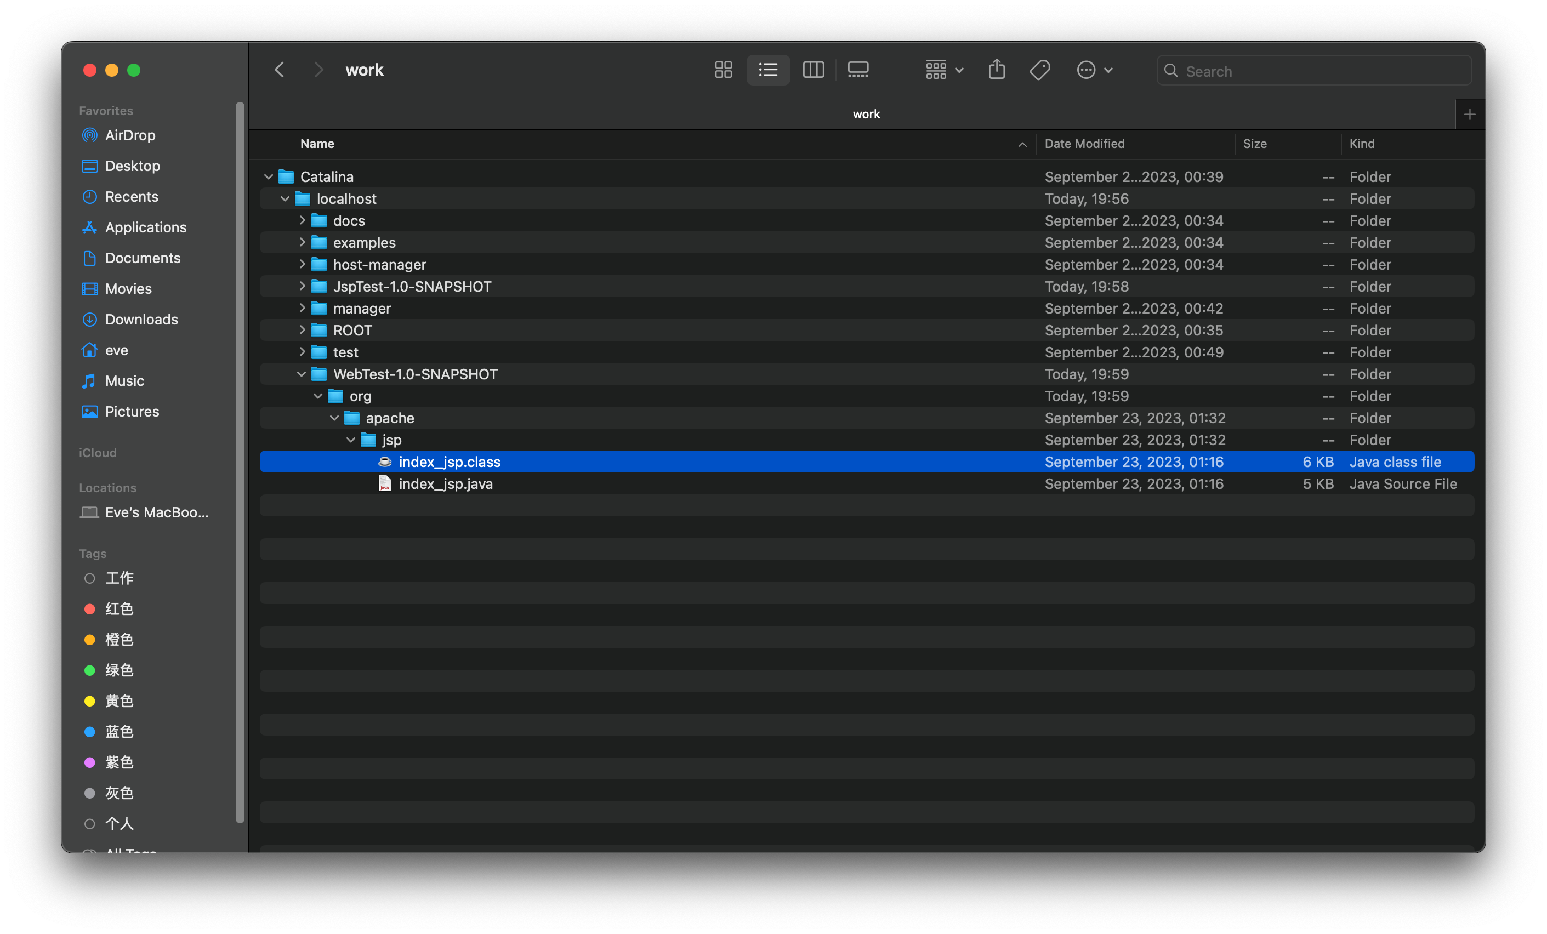Image resolution: width=1547 pixels, height=934 pixels.
Task: Click the Search input field
Action: [x=1314, y=69]
